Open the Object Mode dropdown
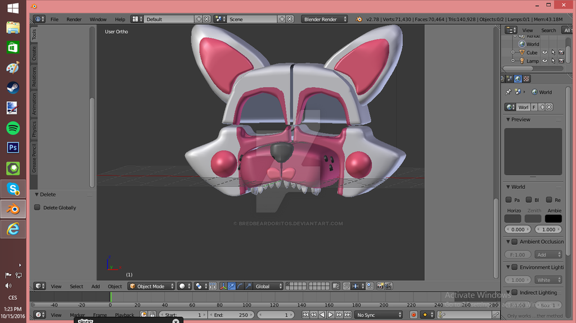 151,286
